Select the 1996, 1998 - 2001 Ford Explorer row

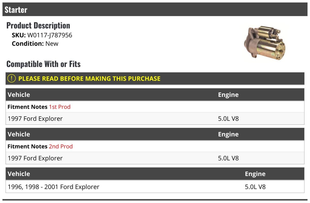click(x=155, y=187)
